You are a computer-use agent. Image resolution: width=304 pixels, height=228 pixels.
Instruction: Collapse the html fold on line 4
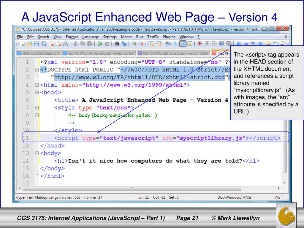37,85
